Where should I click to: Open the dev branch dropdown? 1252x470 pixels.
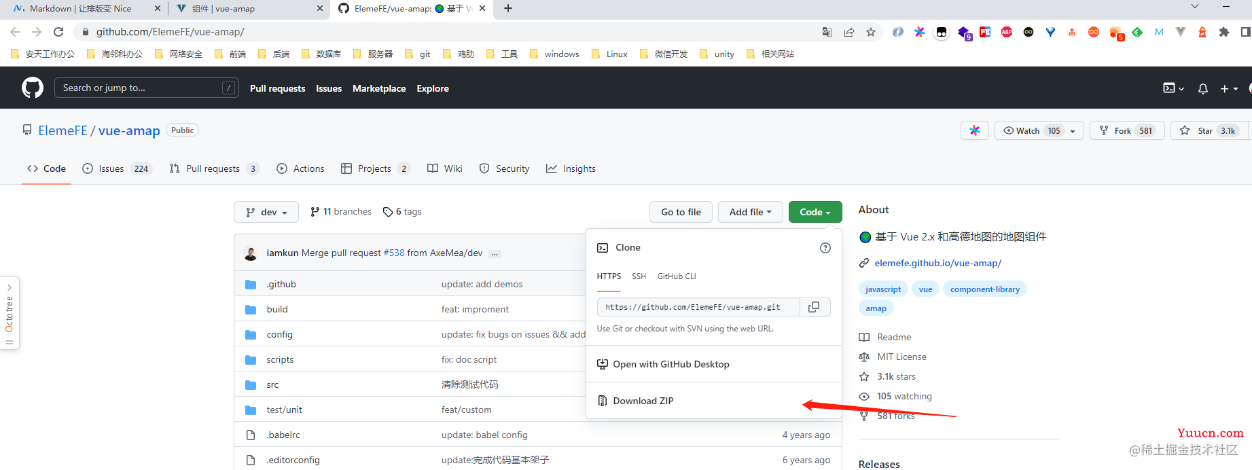(x=266, y=212)
